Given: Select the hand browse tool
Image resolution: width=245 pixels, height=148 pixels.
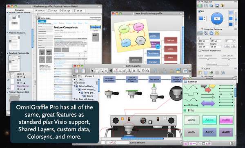Looking at the screenshot, I should click(143, 71).
